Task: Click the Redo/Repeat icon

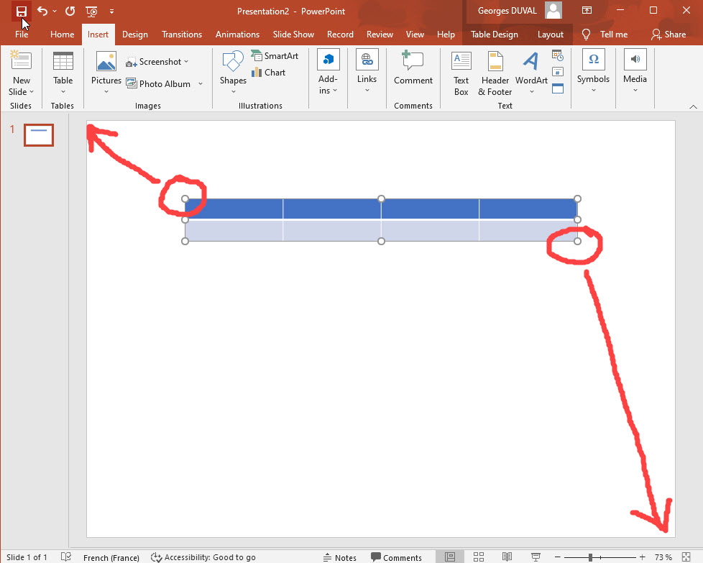Action: (70, 11)
